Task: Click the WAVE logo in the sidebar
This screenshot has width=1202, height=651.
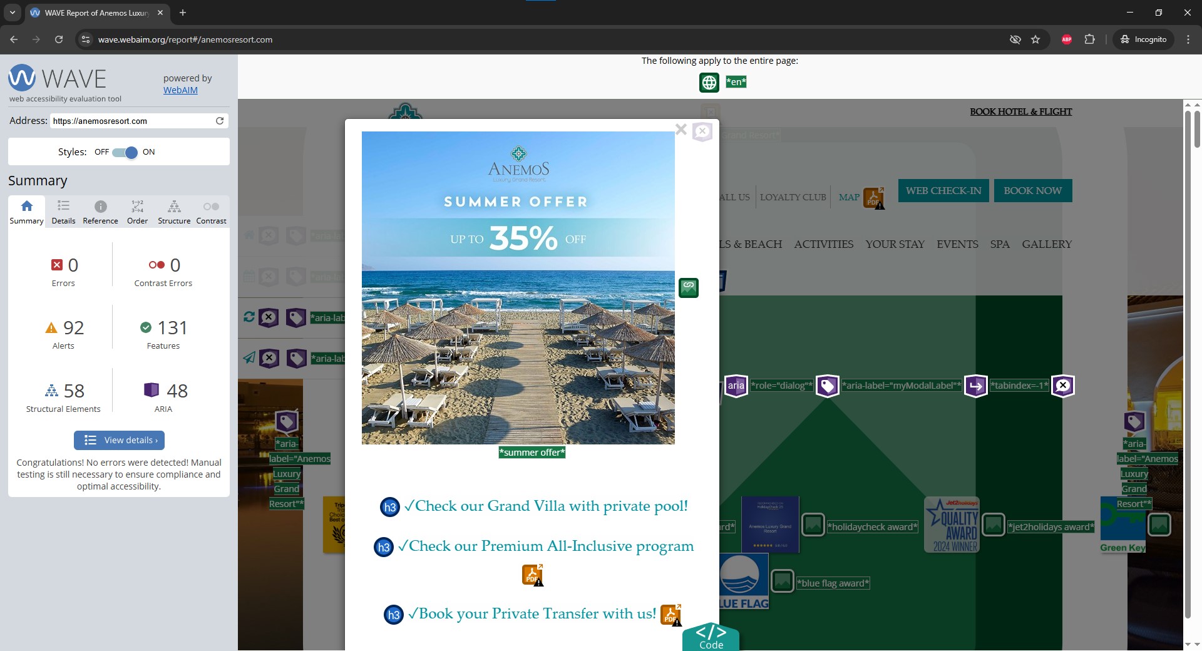Action: (x=57, y=78)
